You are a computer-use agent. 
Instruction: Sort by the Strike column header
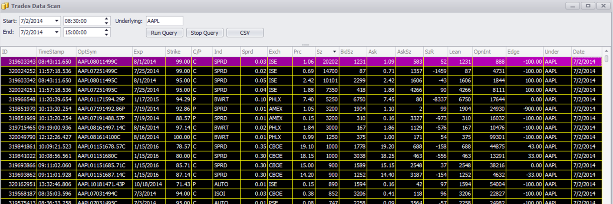tap(178, 52)
